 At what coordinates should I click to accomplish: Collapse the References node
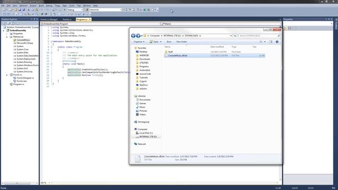tap(7, 37)
